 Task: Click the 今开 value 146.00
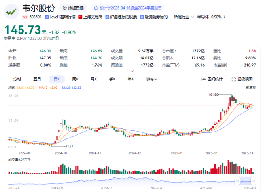pos(45,51)
